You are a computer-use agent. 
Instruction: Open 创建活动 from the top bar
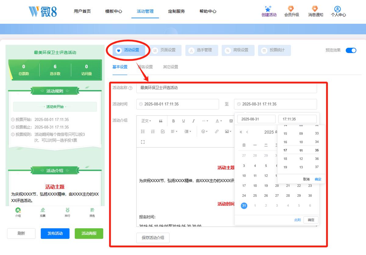pyautogui.click(x=269, y=11)
